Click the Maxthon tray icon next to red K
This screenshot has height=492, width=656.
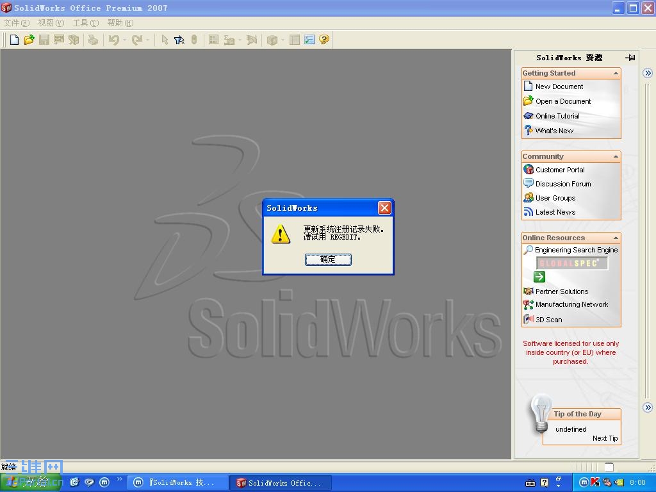[584, 483]
